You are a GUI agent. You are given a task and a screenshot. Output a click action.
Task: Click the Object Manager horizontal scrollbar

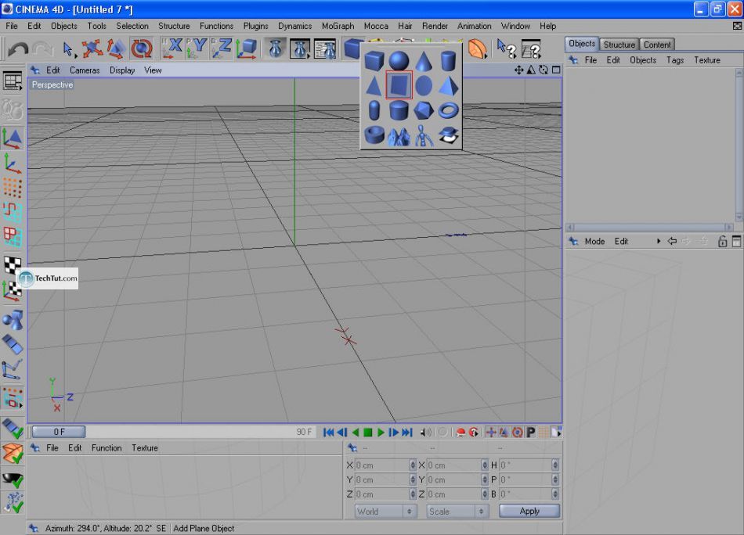649,227
